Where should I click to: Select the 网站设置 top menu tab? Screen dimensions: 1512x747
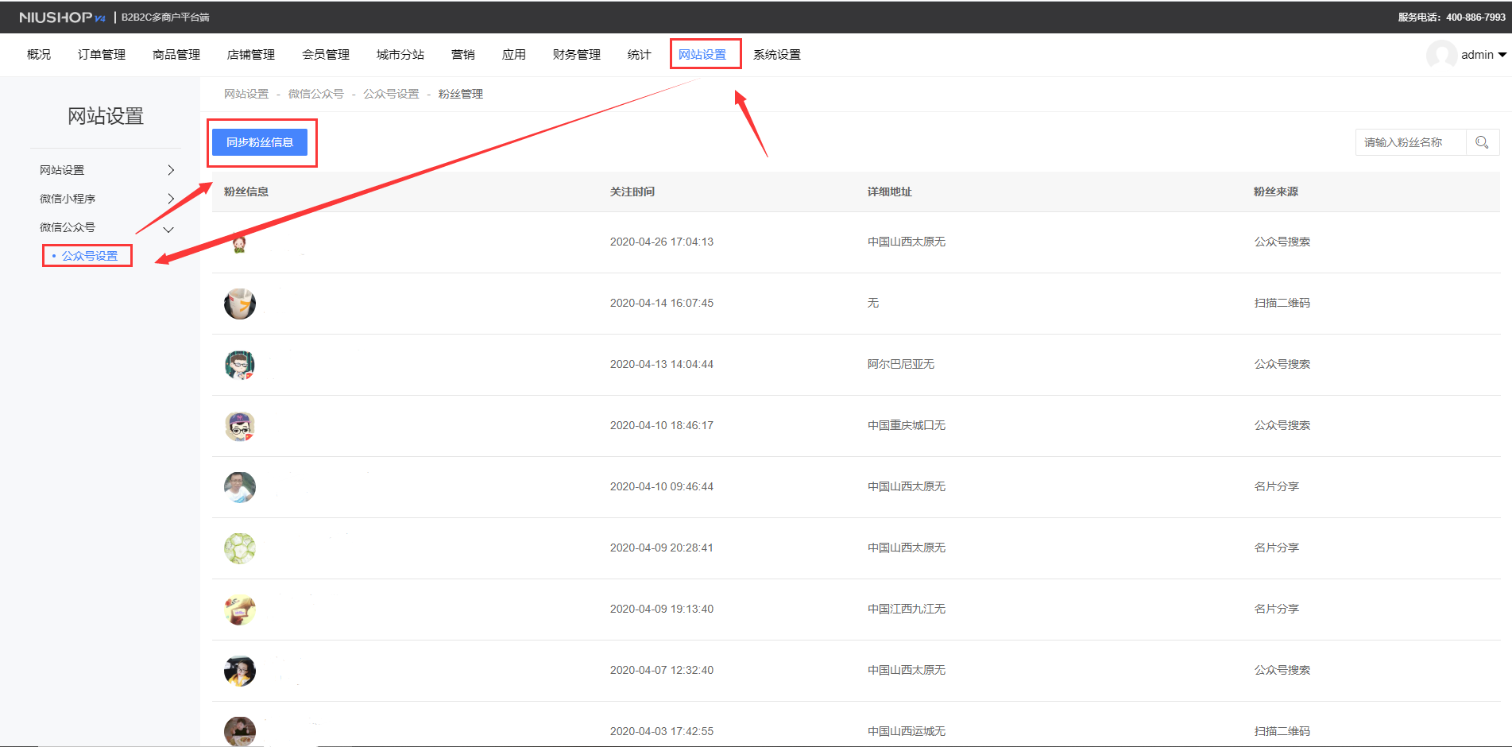pos(702,55)
